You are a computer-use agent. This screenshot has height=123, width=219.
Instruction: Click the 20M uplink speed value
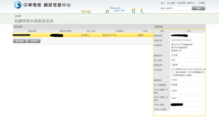[x=173, y=98]
